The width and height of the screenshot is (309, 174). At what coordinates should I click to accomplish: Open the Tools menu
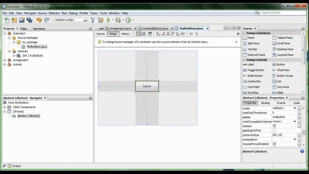pos(103,13)
